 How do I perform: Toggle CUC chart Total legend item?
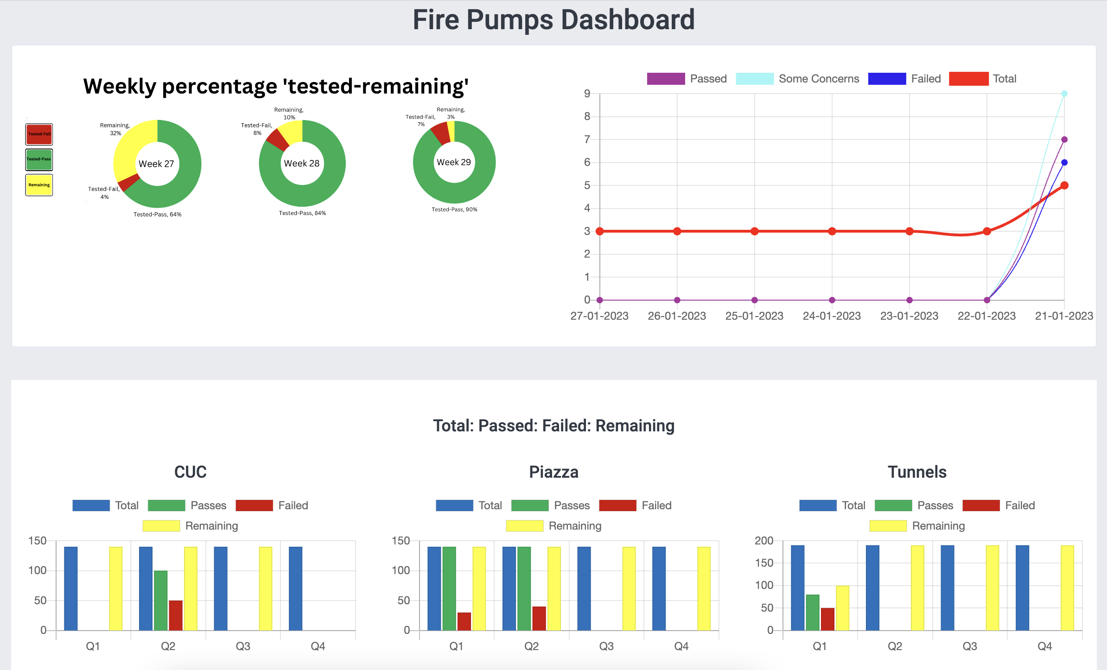(x=91, y=506)
